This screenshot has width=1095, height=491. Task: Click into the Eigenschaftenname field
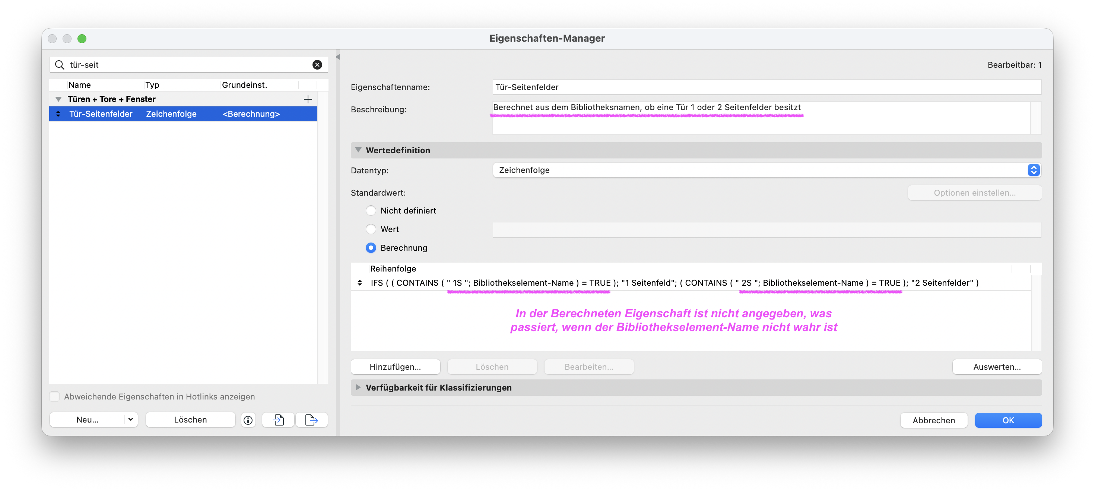click(767, 87)
